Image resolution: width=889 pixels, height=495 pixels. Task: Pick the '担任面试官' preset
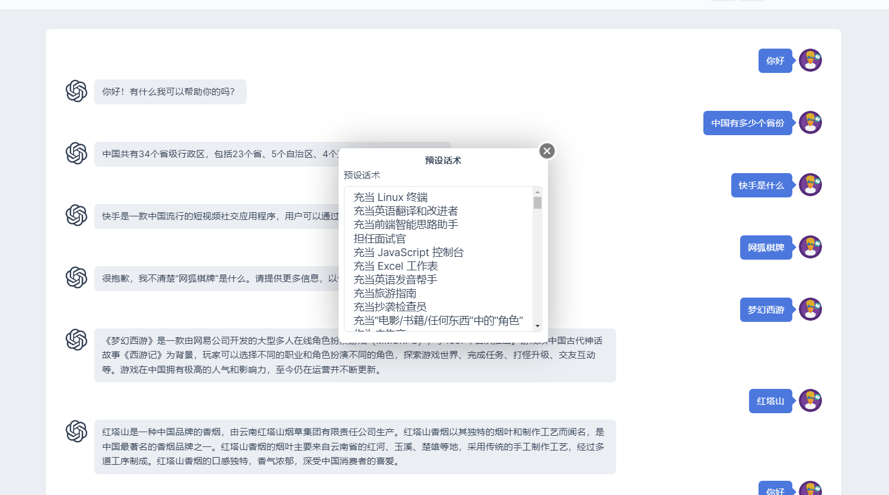click(380, 239)
